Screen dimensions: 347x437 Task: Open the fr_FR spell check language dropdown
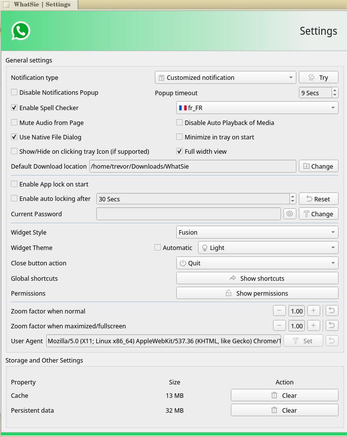tap(257, 108)
